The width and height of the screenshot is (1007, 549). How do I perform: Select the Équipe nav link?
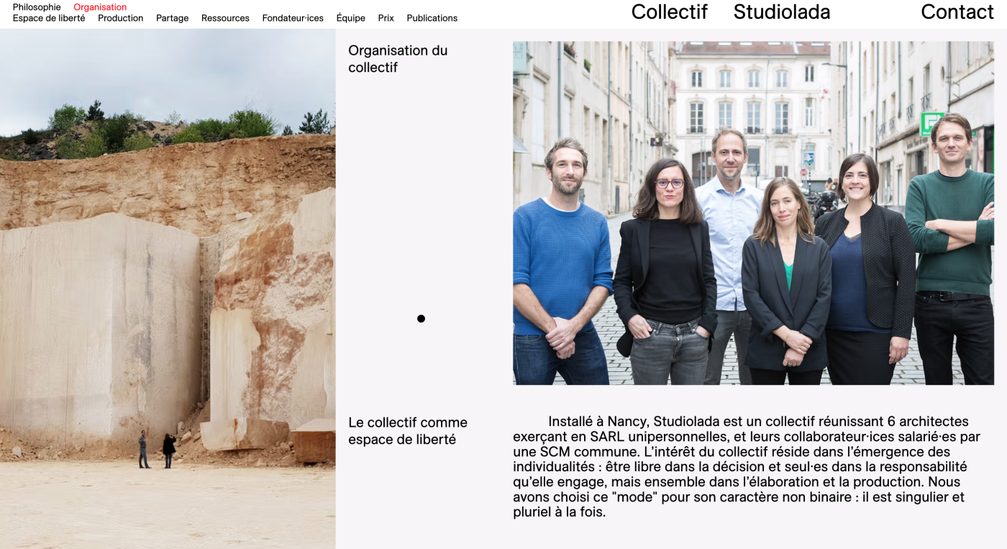tap(351, 18)
